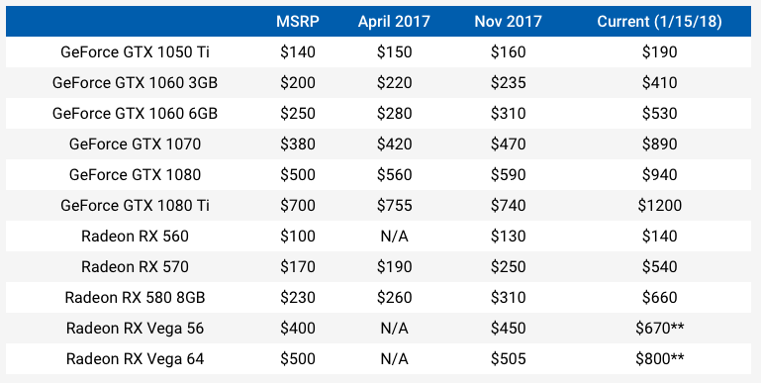
Task: Select the $755 April 2017 price cell
Action: (394, 205)
